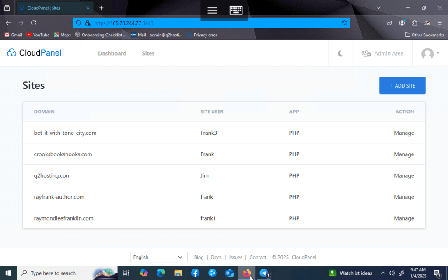Manage bet-it-with-tone-city.com site
The image size is (448, 280).
[x=404, y=133]
